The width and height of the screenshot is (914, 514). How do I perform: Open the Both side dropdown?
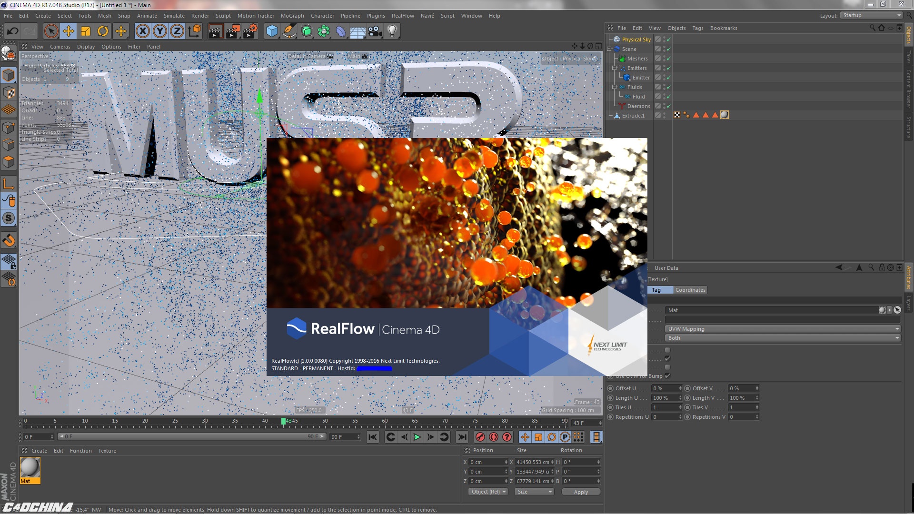[x=783, y=338]
